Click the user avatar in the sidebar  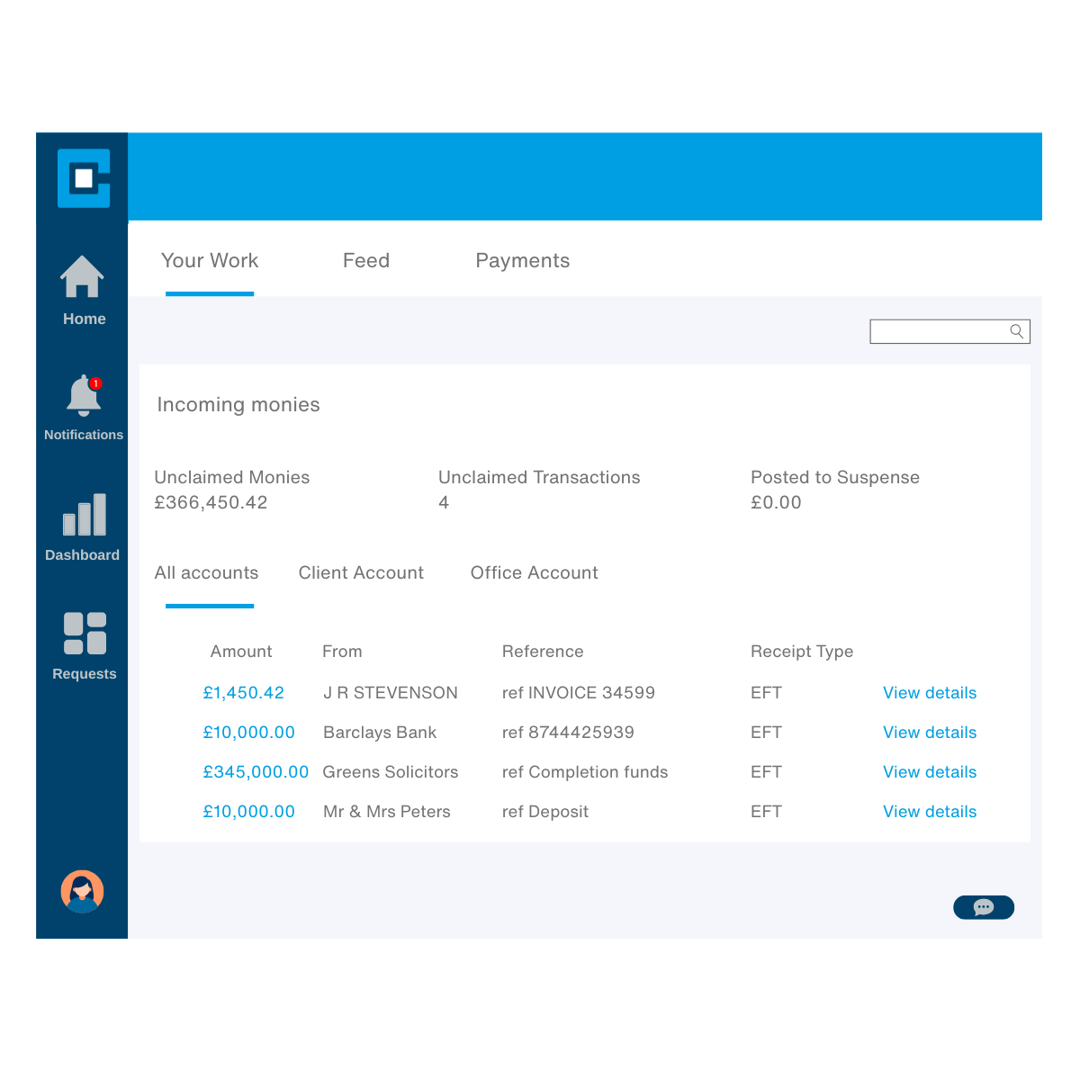82,892
